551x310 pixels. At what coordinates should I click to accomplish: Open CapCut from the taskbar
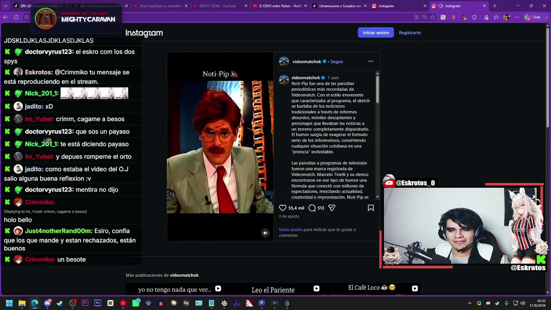pos(110,303)
